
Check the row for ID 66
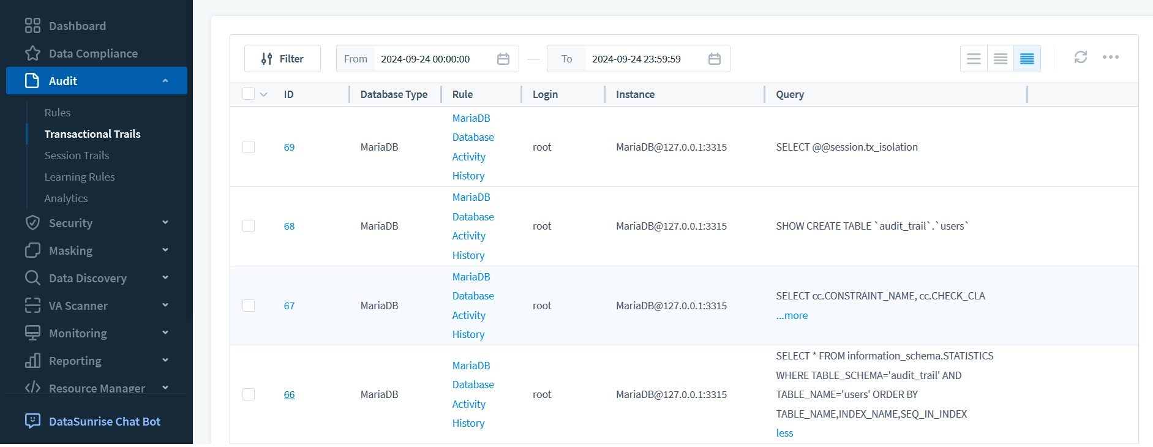(x=249, y=394)
